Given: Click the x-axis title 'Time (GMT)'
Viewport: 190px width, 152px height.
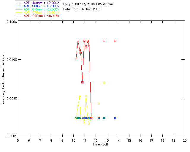Looking at the screenshot, I should pyautogui.click(x=101, y=145).
